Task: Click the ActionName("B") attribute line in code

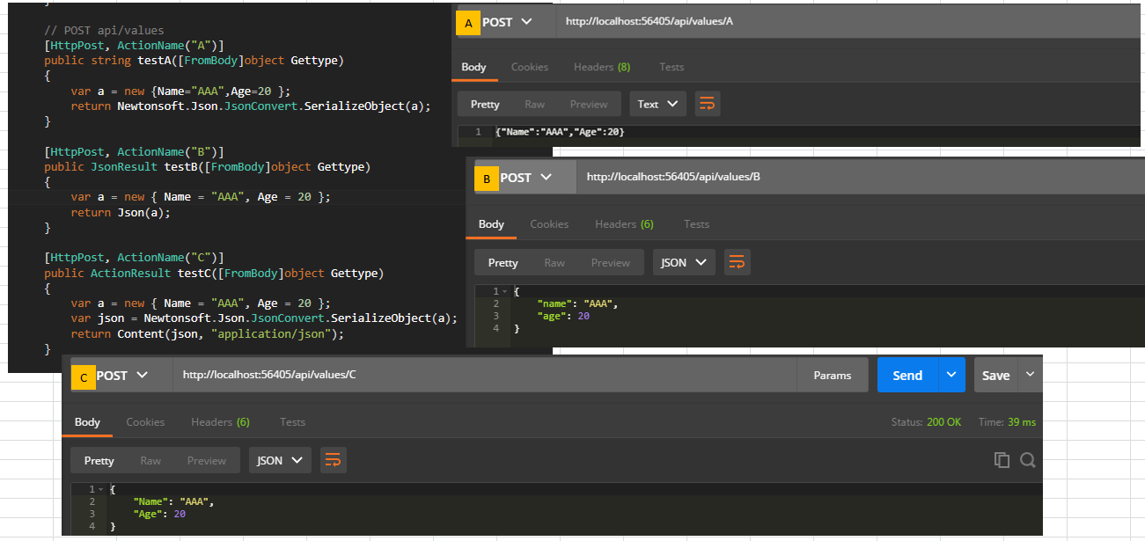Action: 134,151
